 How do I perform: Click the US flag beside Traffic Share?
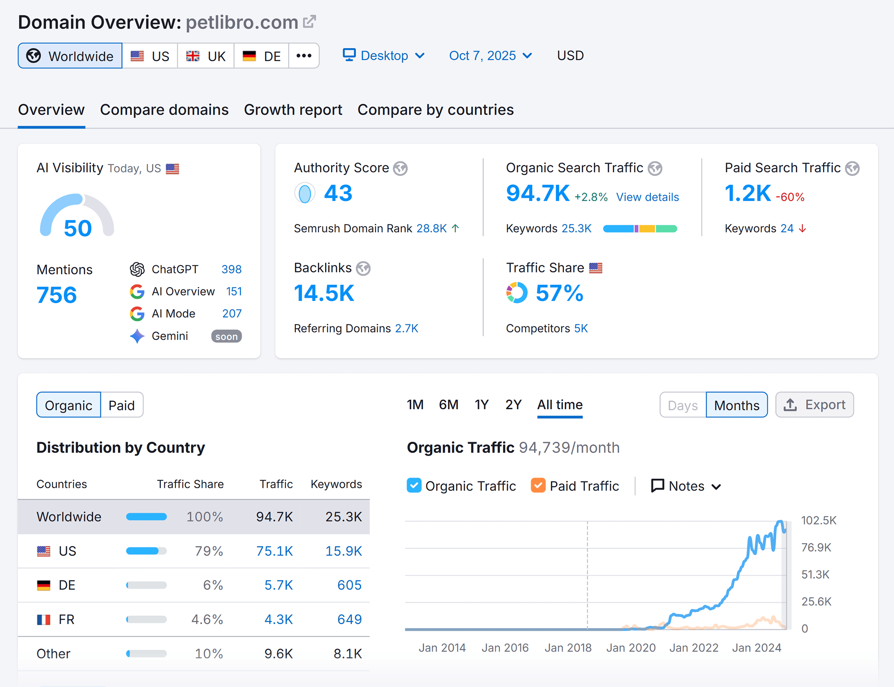point(596,267)
